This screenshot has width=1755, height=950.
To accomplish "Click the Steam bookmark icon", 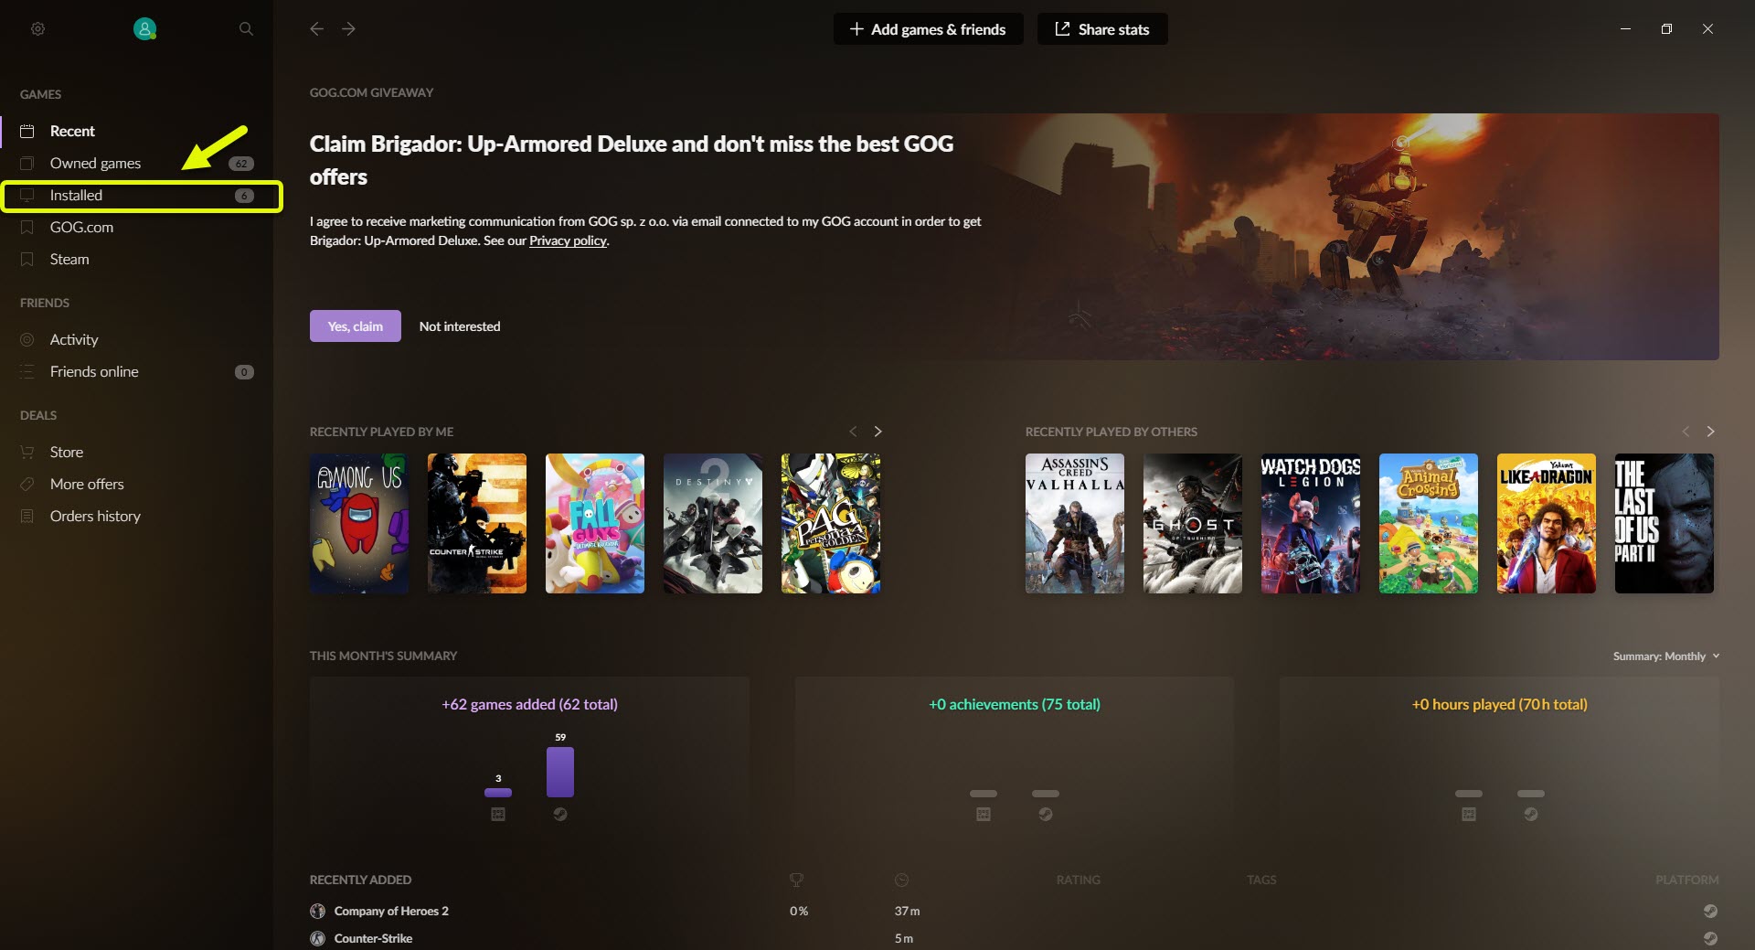I will 27,259.
